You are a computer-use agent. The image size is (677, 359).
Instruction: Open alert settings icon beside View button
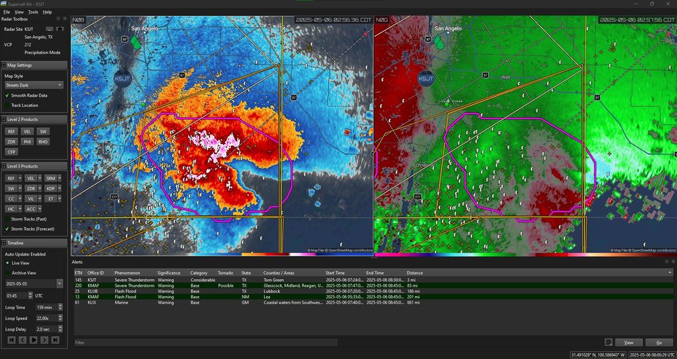pos(609,343)
